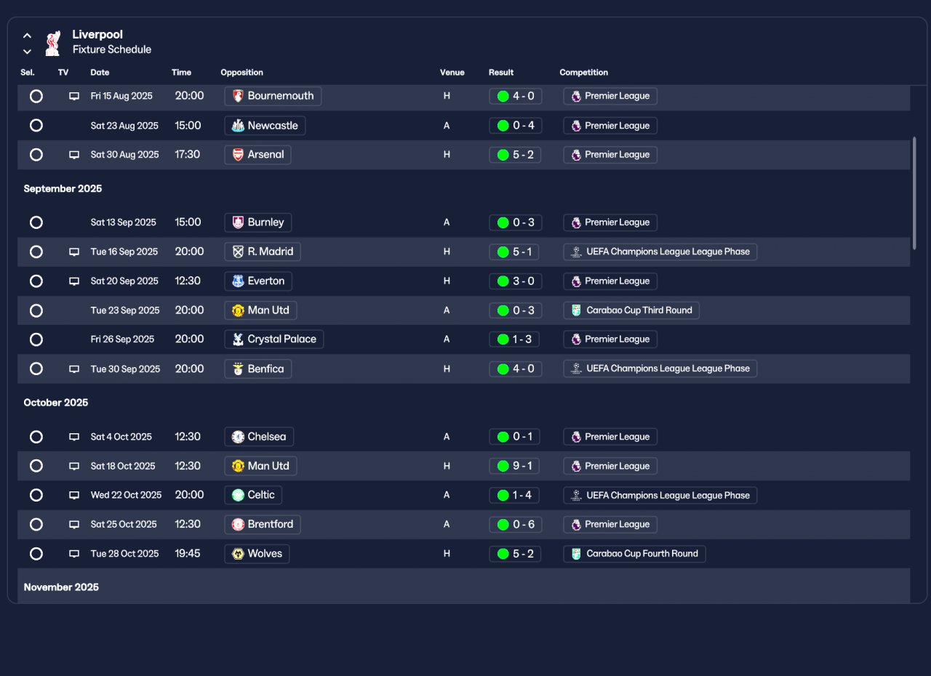Open Premier League button in the Bournemouth row

(610, 96)
